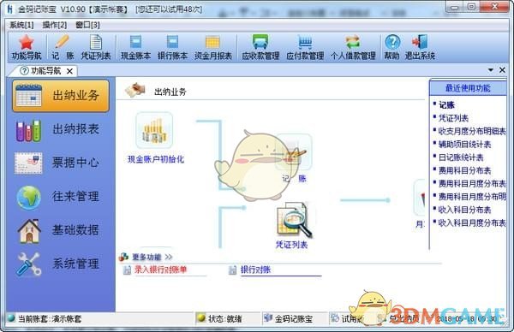Open the 操作[2] menu
Screen dimensions: 514x332
click(x=55, y=25)
